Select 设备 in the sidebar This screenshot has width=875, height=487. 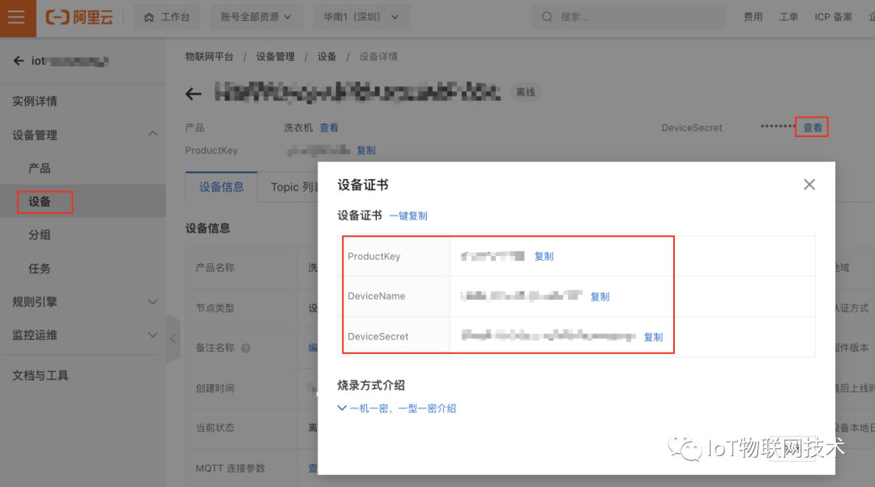40,202
